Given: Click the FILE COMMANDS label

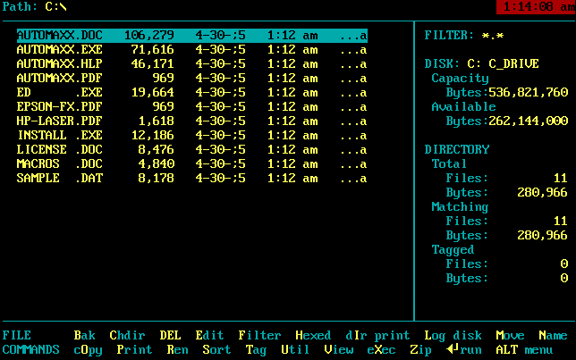Looking at the screenshot, I should (30, 342).
